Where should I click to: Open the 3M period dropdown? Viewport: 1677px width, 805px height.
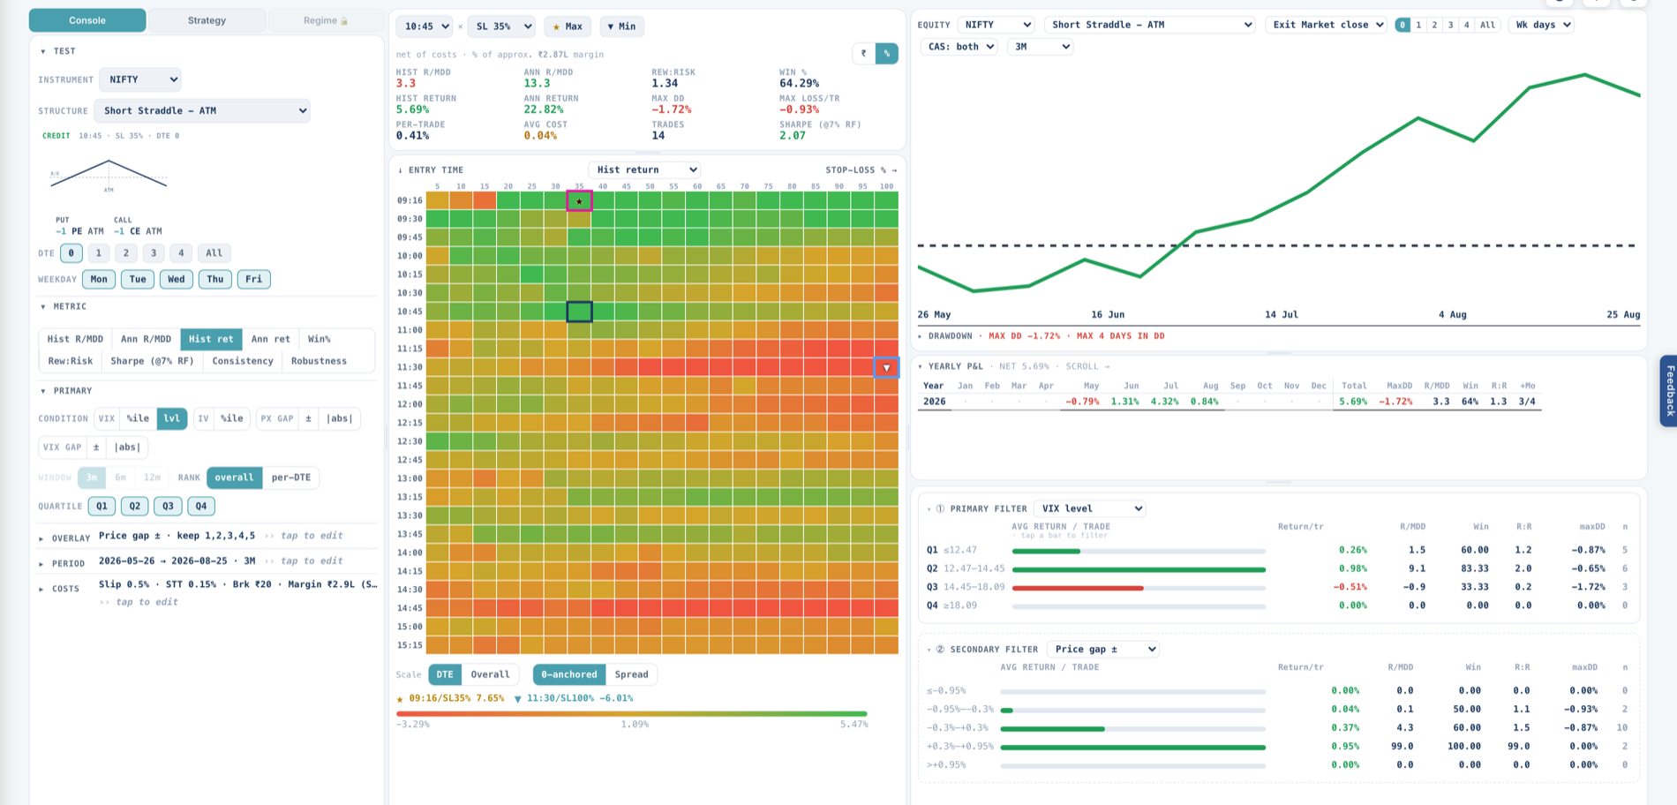(x=1040, y=47)
